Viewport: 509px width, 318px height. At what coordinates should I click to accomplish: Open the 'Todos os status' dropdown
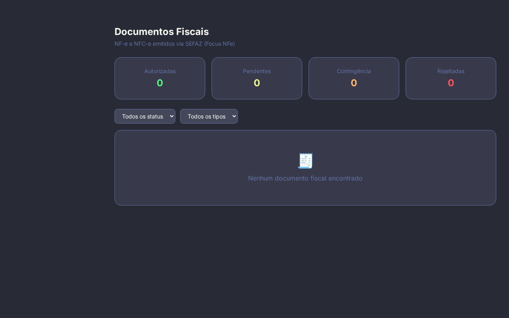145,116
